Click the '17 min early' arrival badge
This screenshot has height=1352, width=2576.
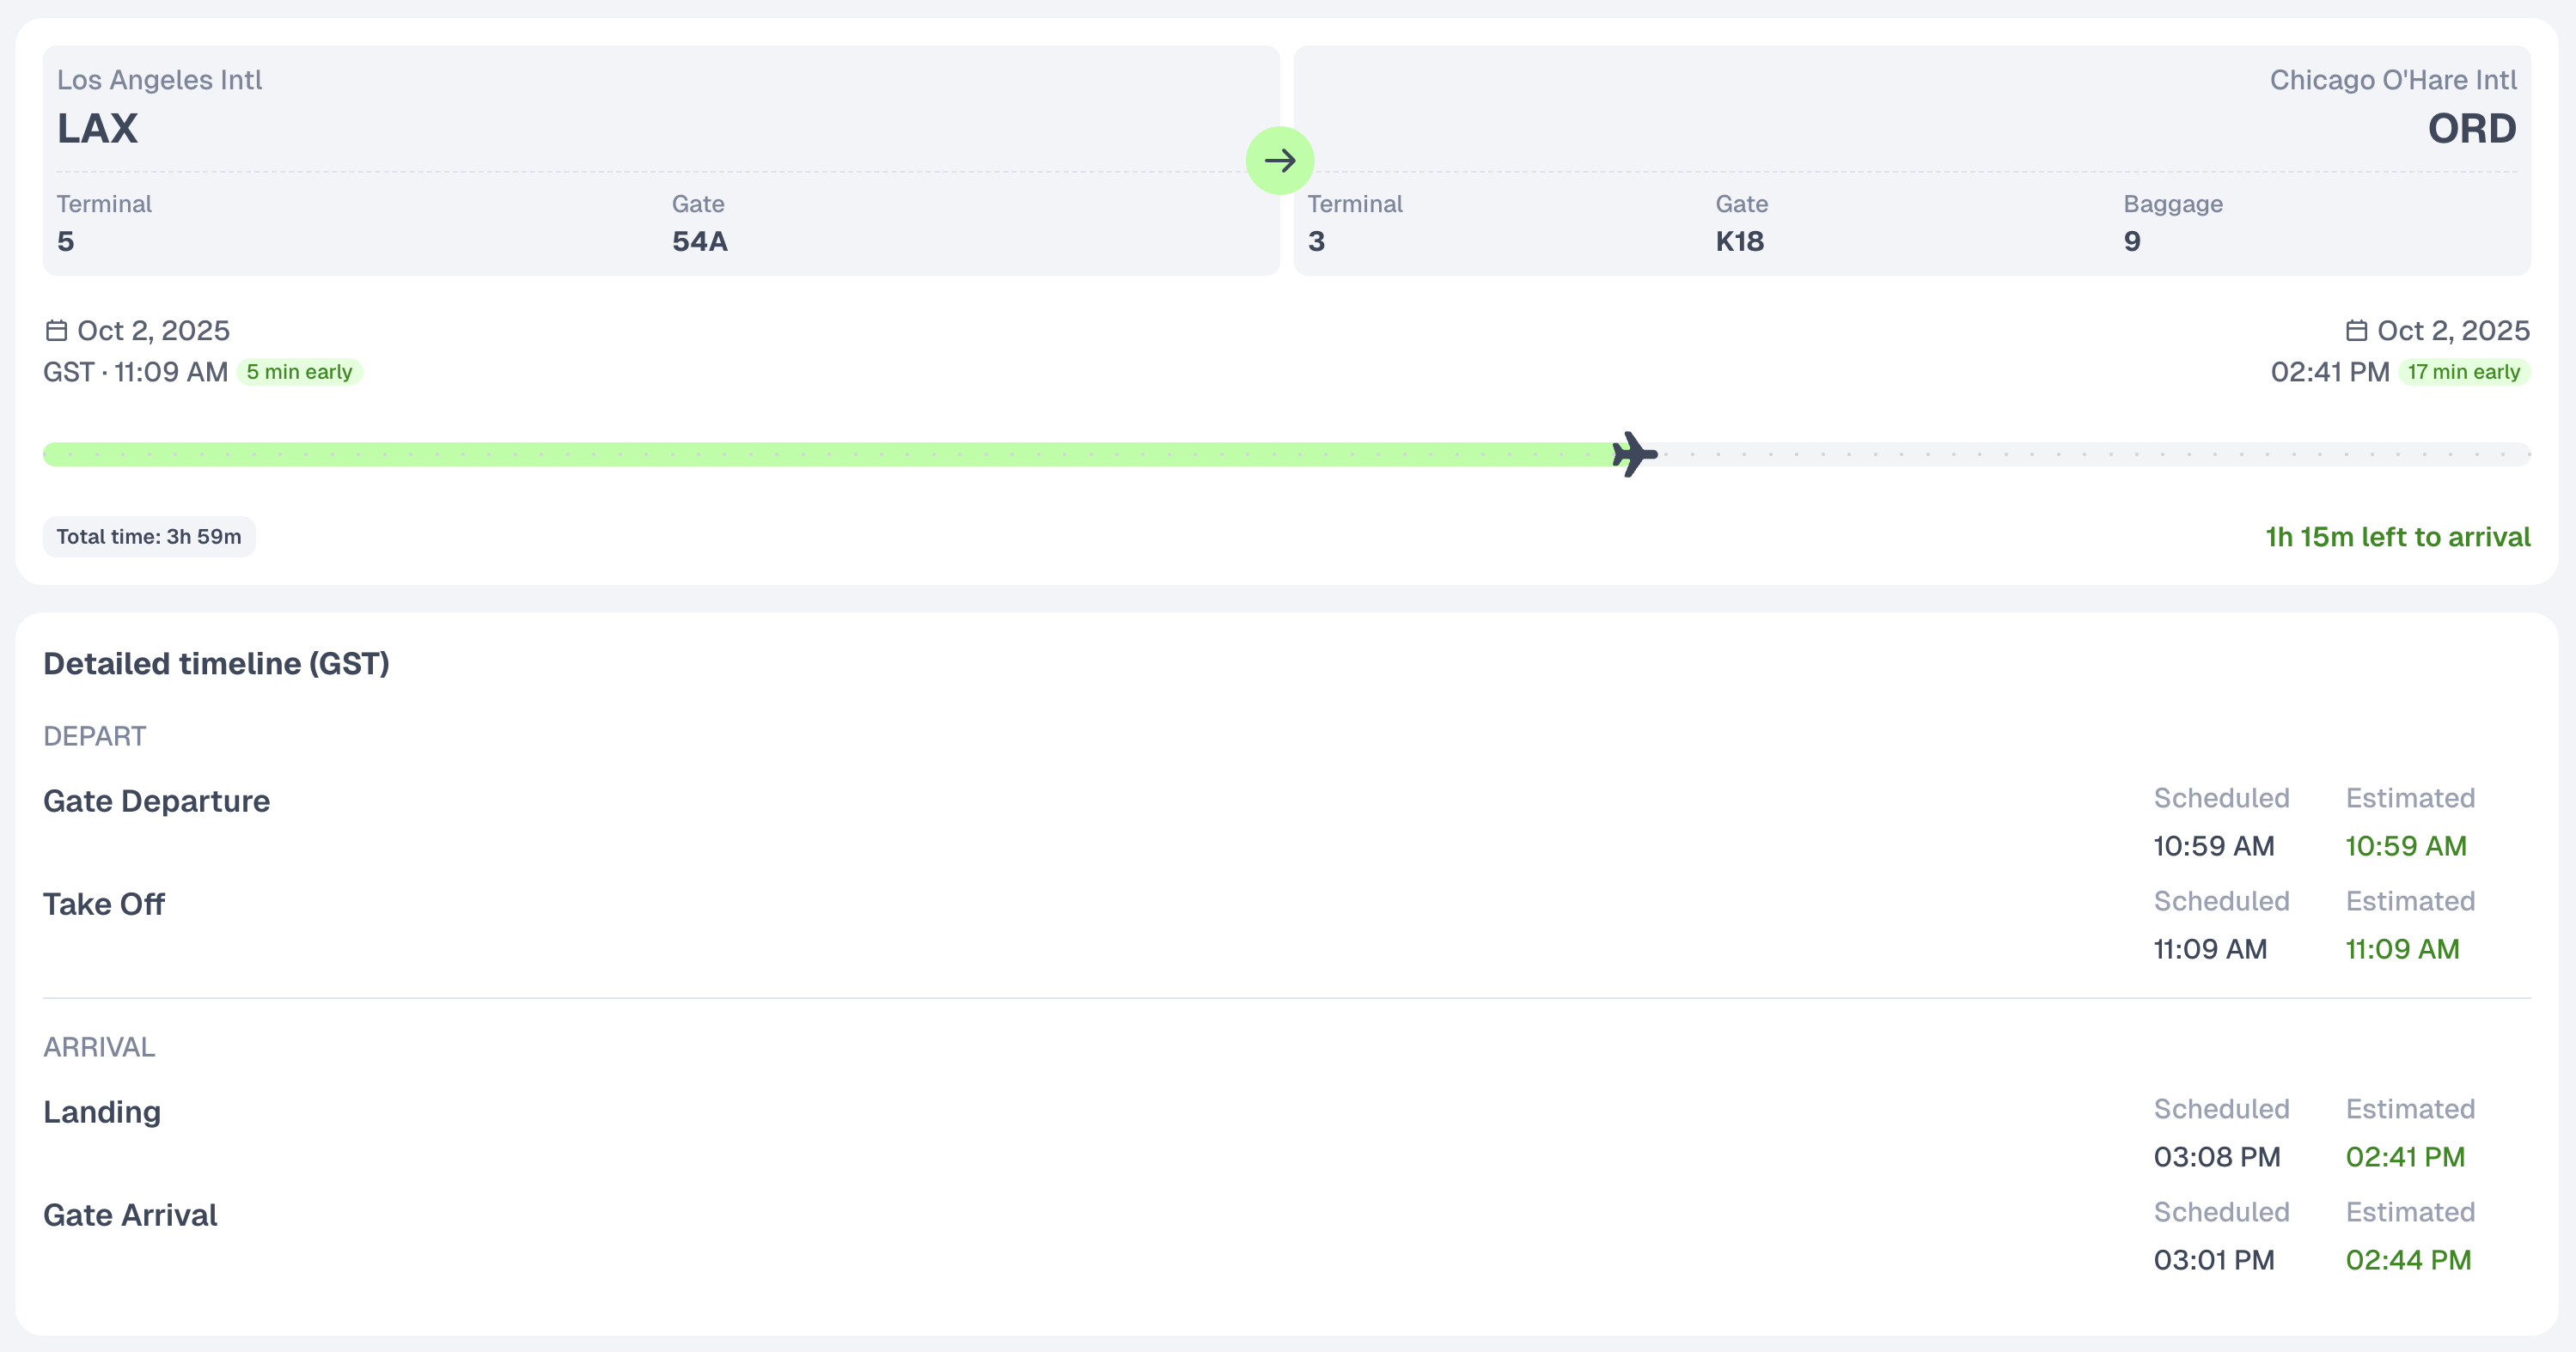2463,372
